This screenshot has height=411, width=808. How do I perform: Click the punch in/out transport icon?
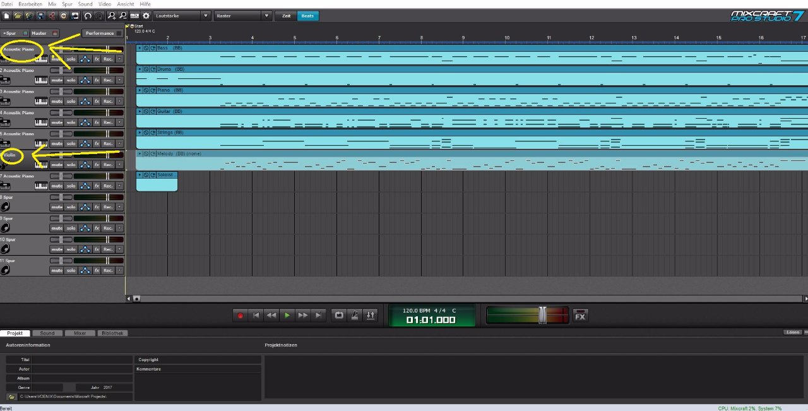tap(371, 315)
